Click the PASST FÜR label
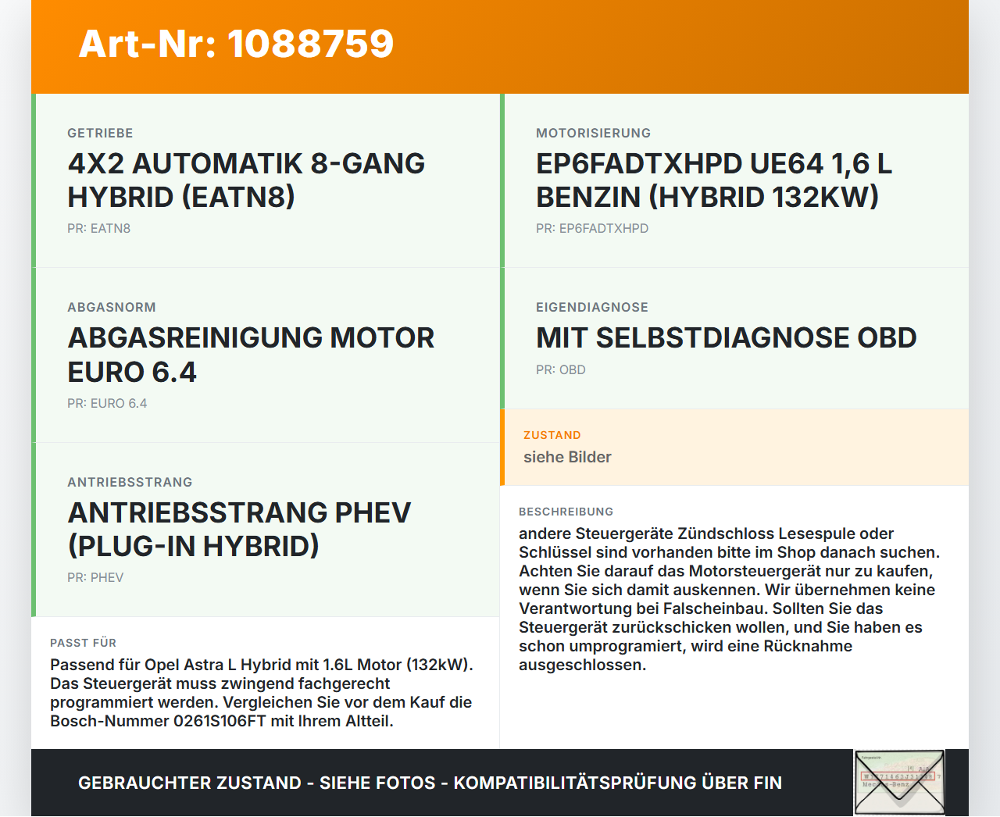The height and width of the screenshot is (817, 1000). [x=84, y=643]
